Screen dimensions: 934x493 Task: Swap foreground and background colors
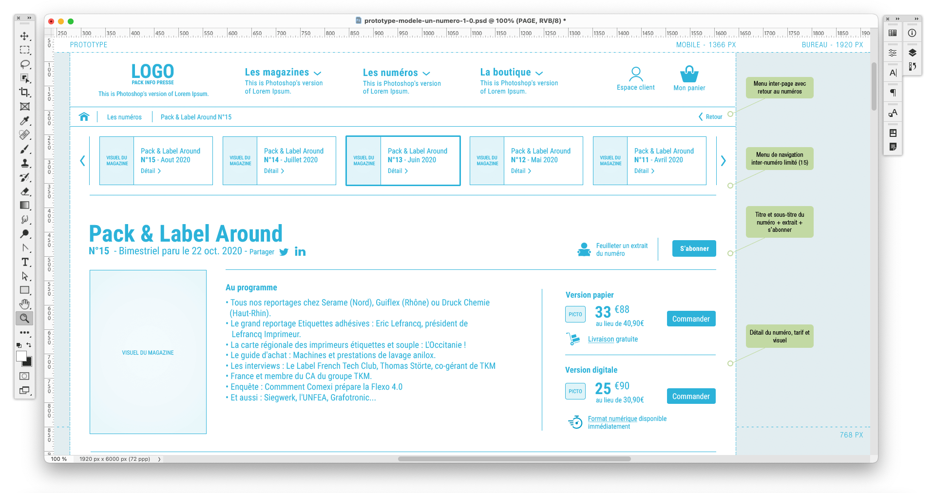point(28,345)
